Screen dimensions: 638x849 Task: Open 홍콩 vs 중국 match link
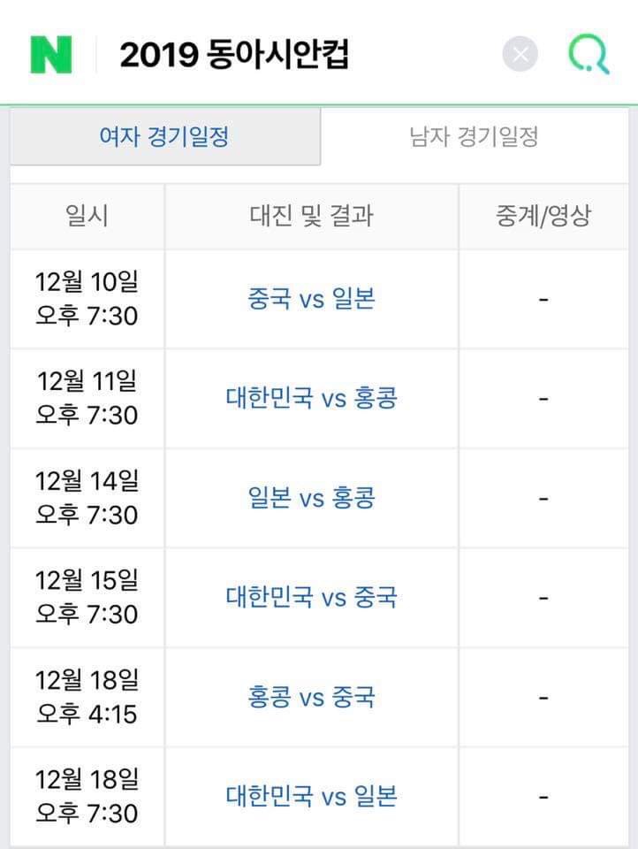tap(311, 697)
